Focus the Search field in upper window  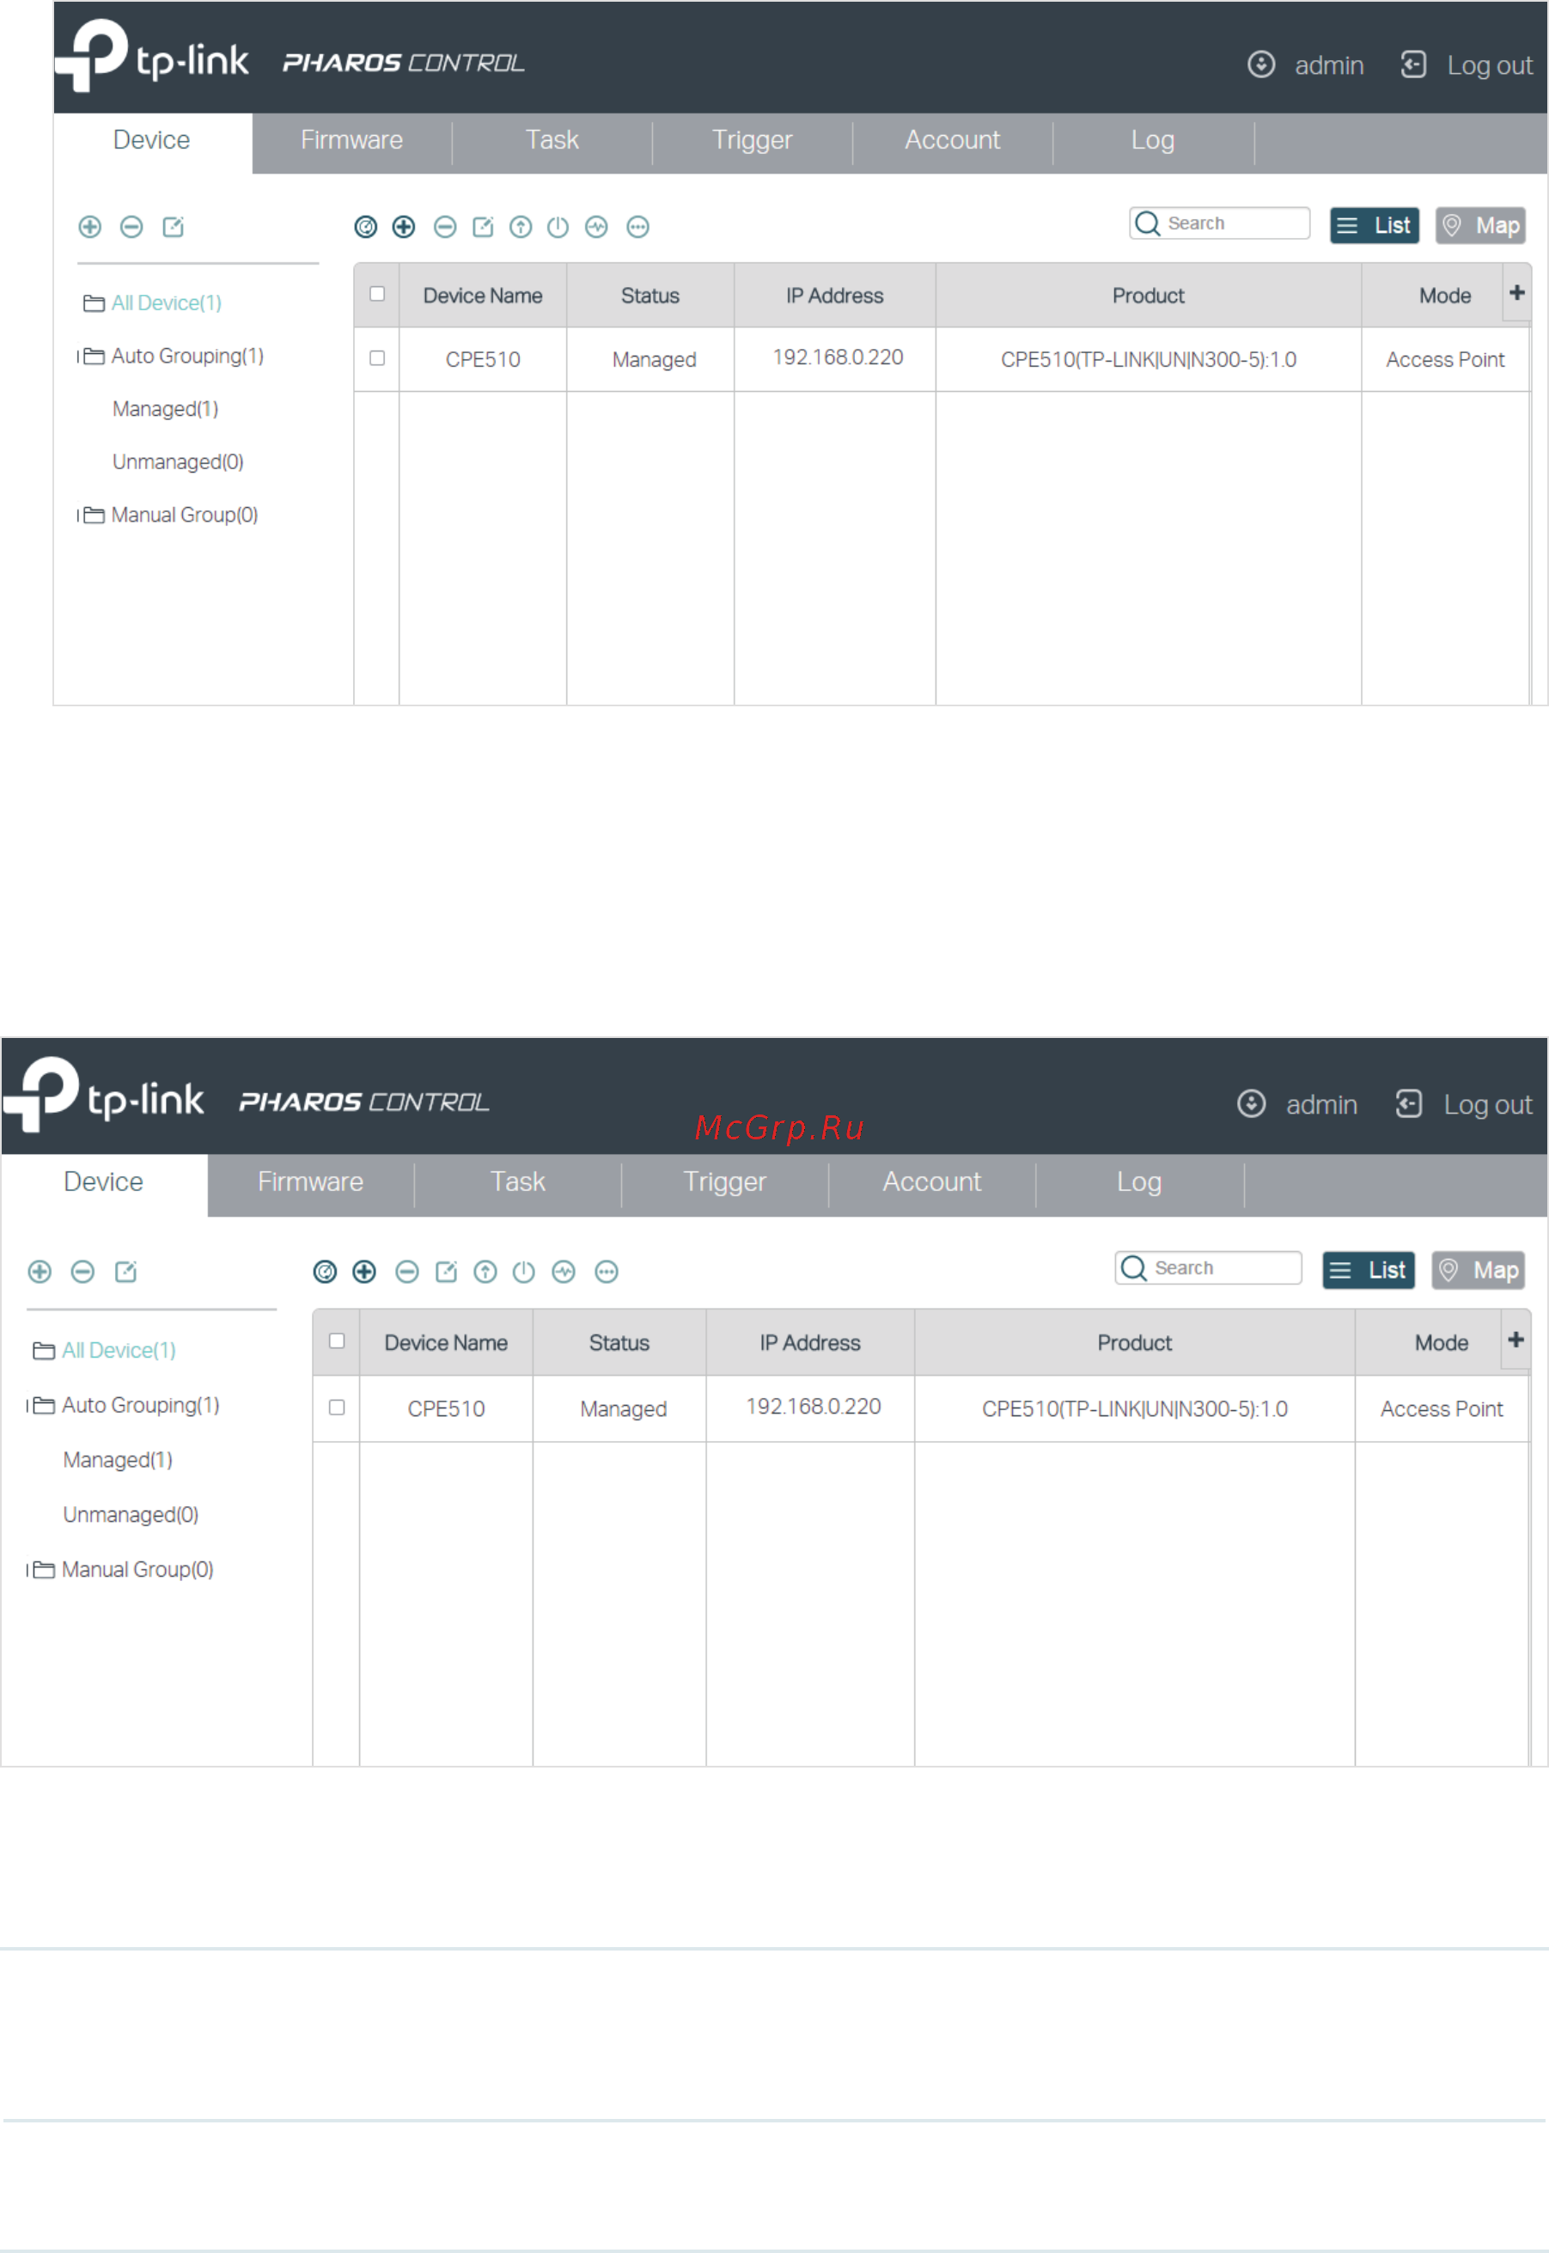tap(1220, 223)
